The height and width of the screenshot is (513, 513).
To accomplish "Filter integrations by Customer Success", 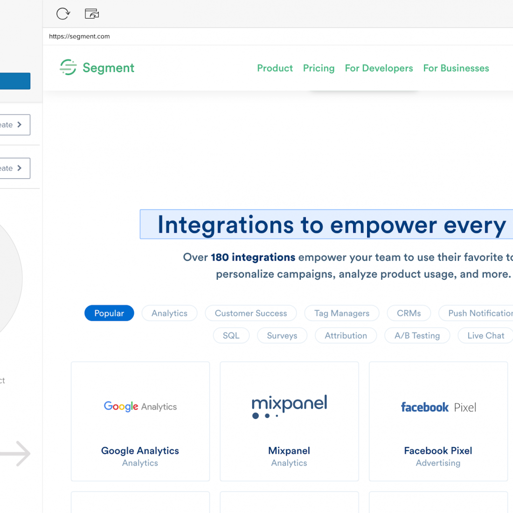I will coord(251,313).
